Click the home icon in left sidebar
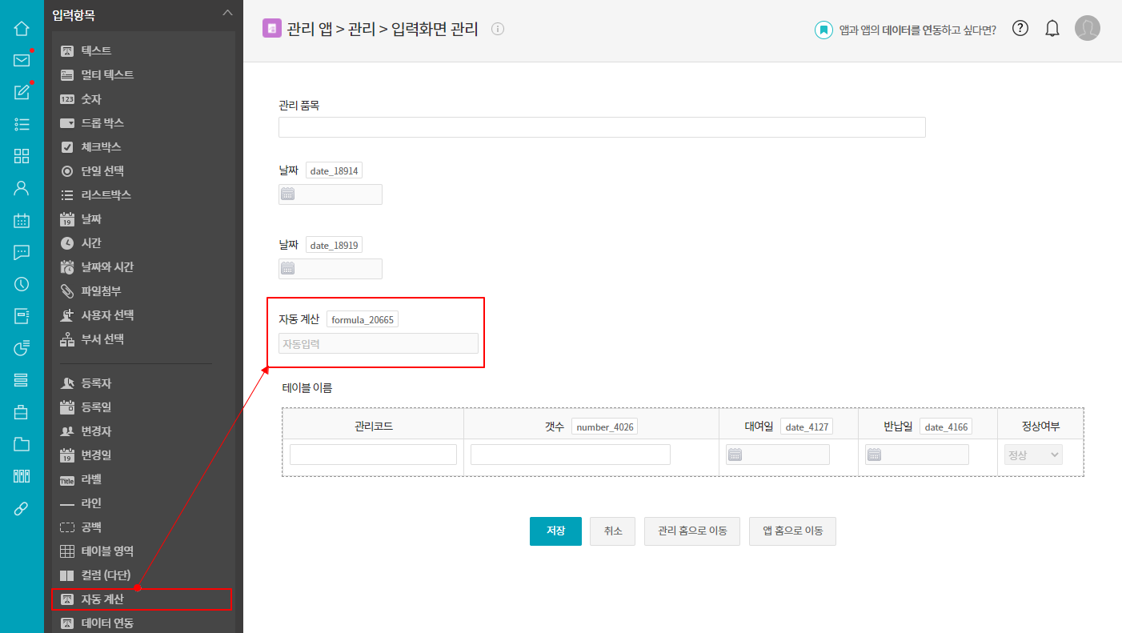This screenshot has width=1122, height=633. [x=22, y=29]
